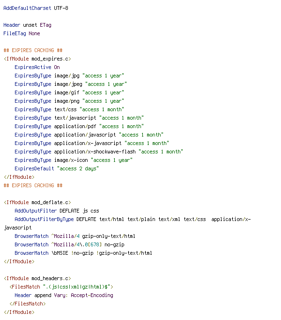
Task: Click the FilesMatch opening tag
Action: [61, 287]
